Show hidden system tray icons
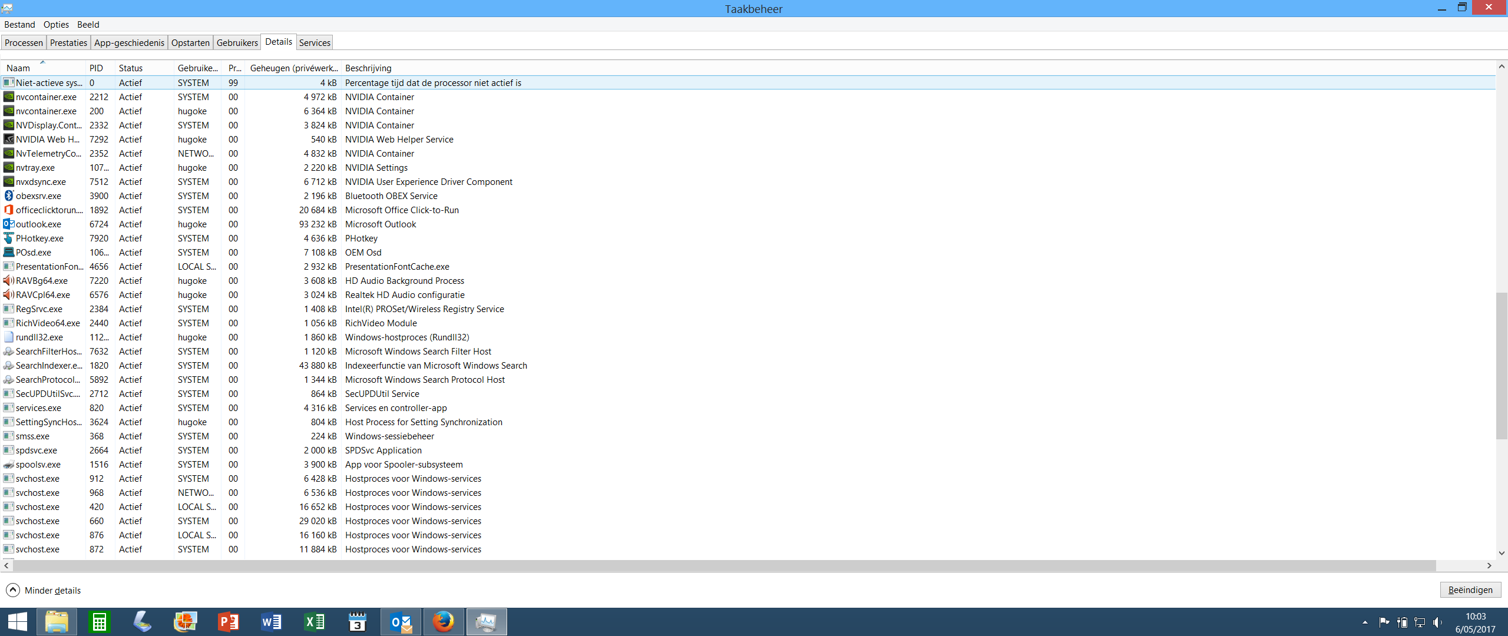This screenshot has height=636, width=1508. click(x=1365, y=622)
